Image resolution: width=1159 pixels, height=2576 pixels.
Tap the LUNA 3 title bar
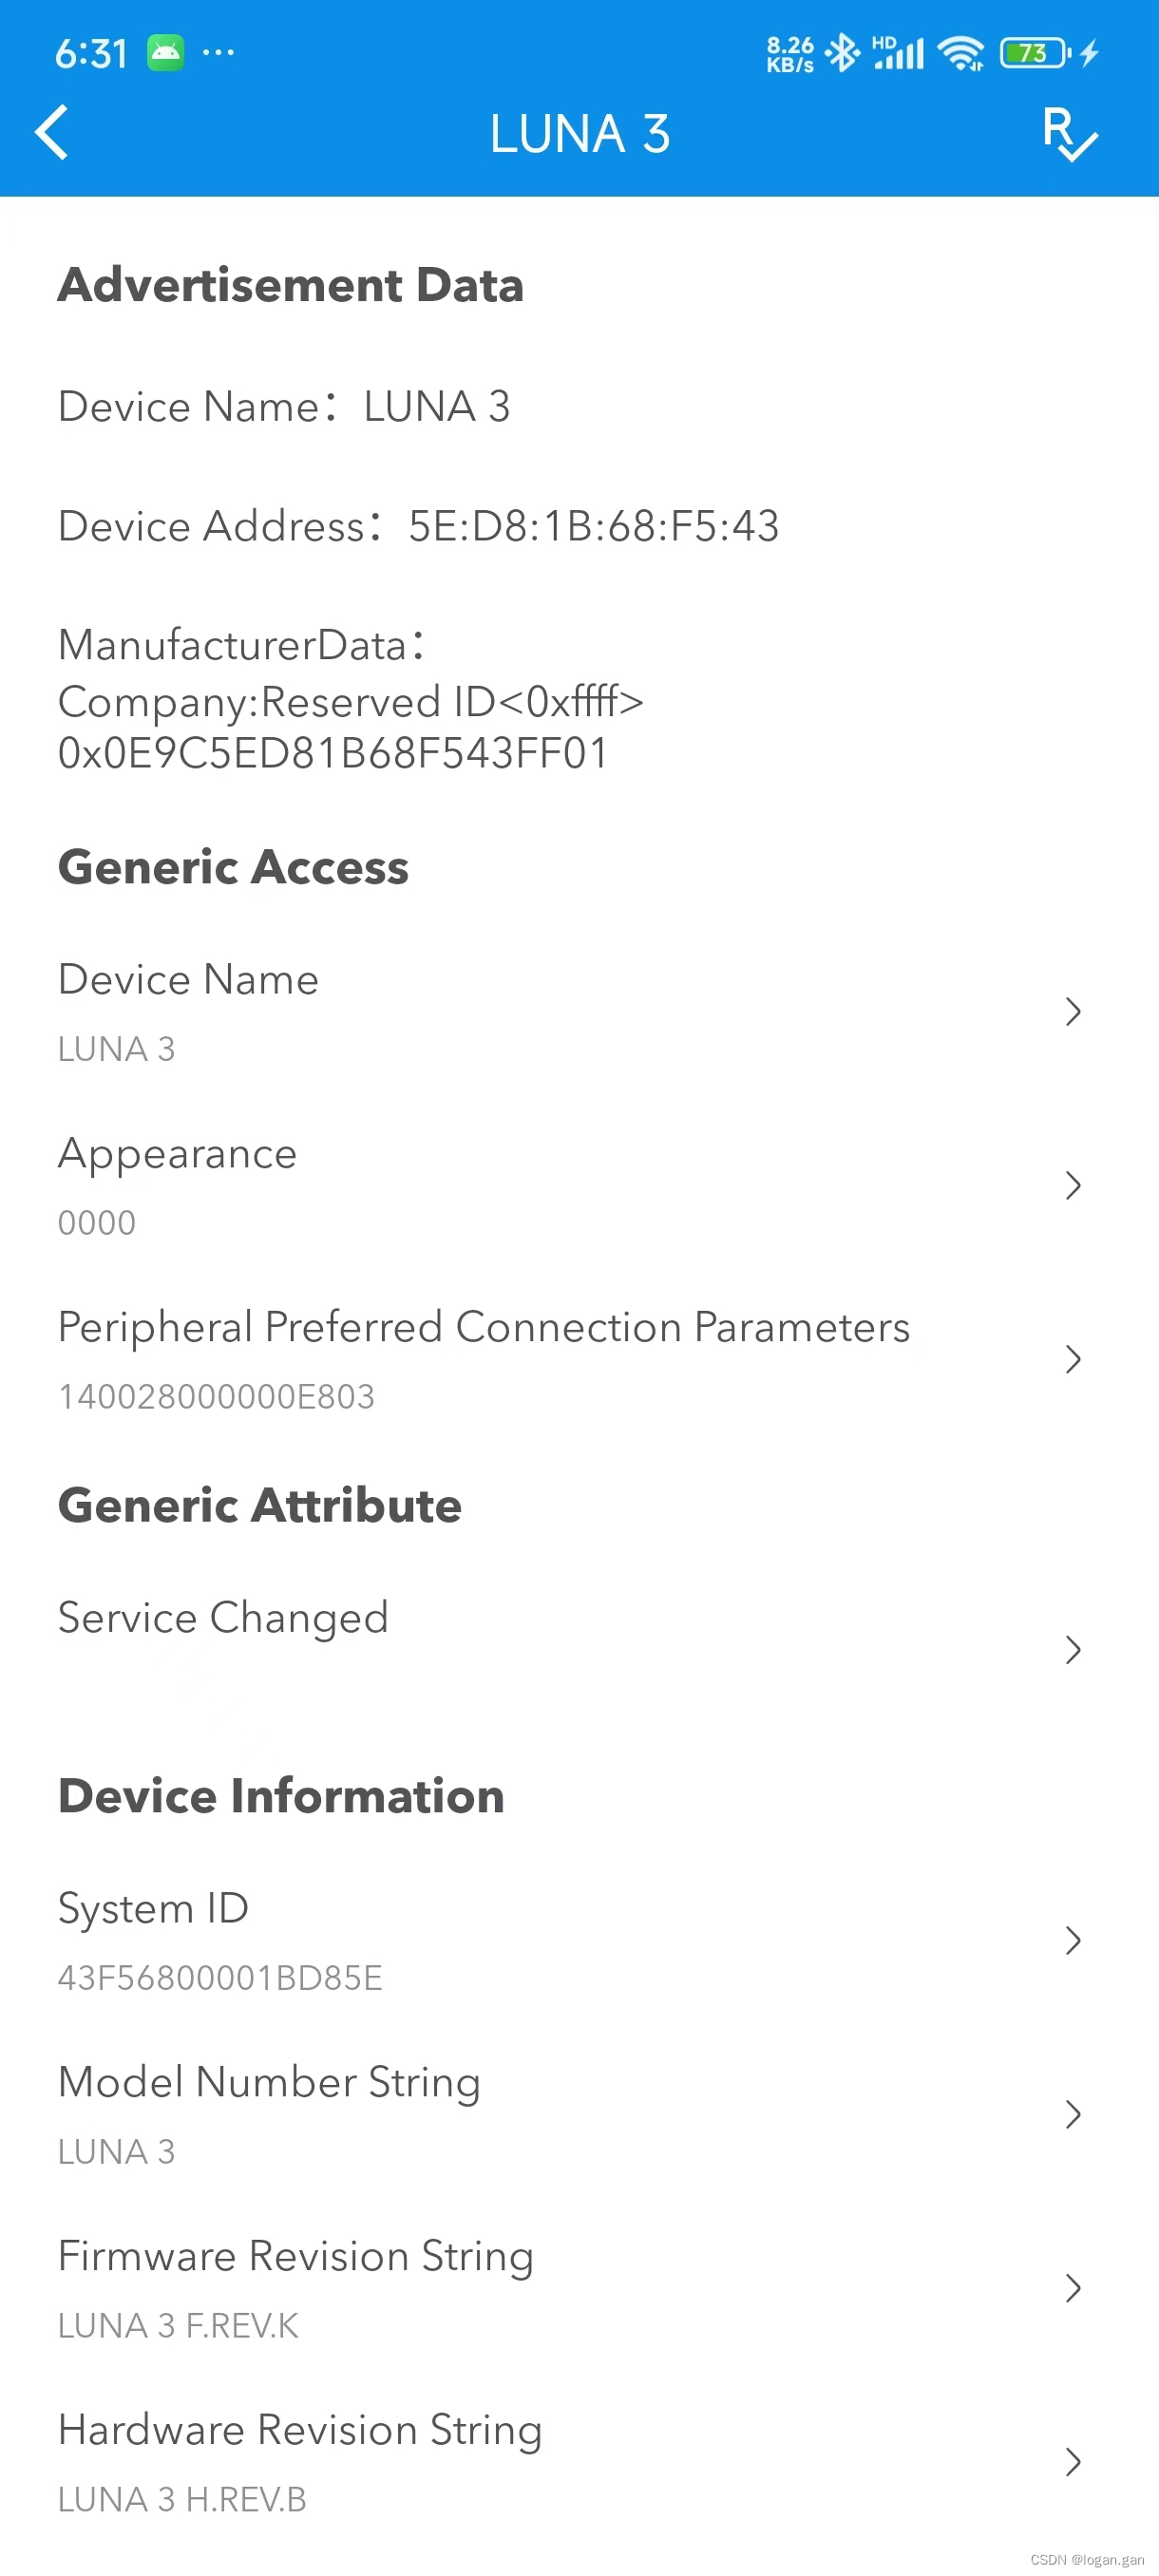click(x=579, y=133)
